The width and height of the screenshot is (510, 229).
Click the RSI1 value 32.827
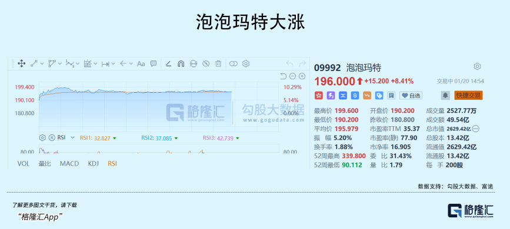click(x=102, y=138)
